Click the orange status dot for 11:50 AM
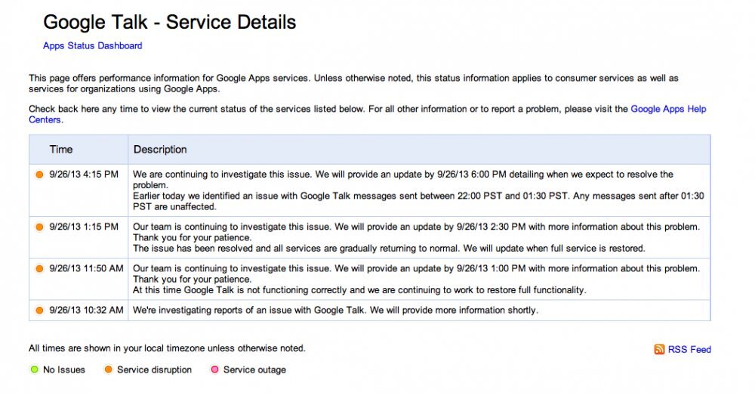 [x=39, y=268]
